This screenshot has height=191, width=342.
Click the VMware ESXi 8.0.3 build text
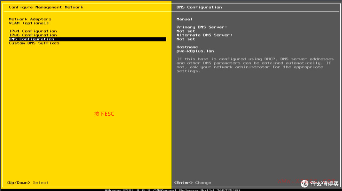click(171, 190)
